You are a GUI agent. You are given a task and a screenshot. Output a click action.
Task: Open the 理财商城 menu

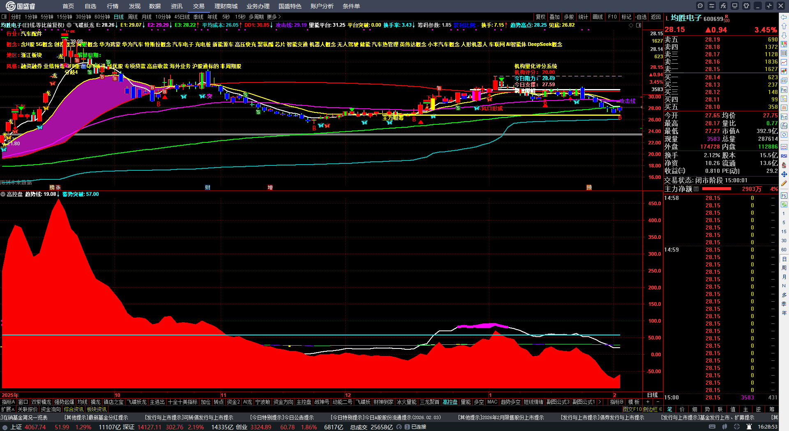pyautogui.click(x=226, y=6)
